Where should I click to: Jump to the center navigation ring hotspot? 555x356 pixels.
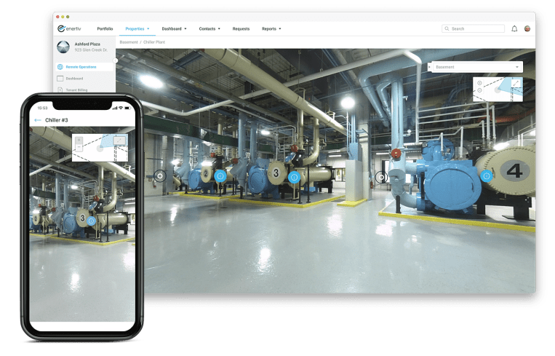381,176
